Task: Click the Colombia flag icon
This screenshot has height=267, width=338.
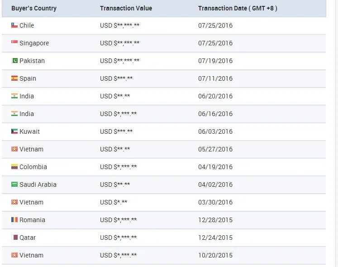Action: pyautogui.click(x=14, y=167)
